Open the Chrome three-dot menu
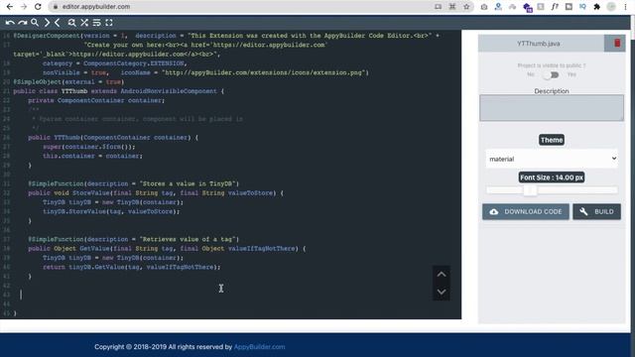The height and width of the screenshot is (357, 635). pyautogui.click(x=625, y=7)
